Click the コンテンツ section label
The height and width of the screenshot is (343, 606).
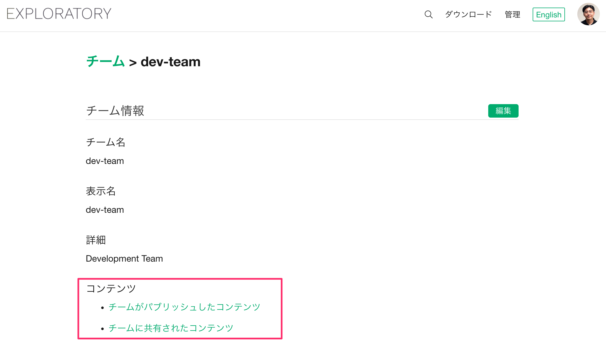[111, 289]
